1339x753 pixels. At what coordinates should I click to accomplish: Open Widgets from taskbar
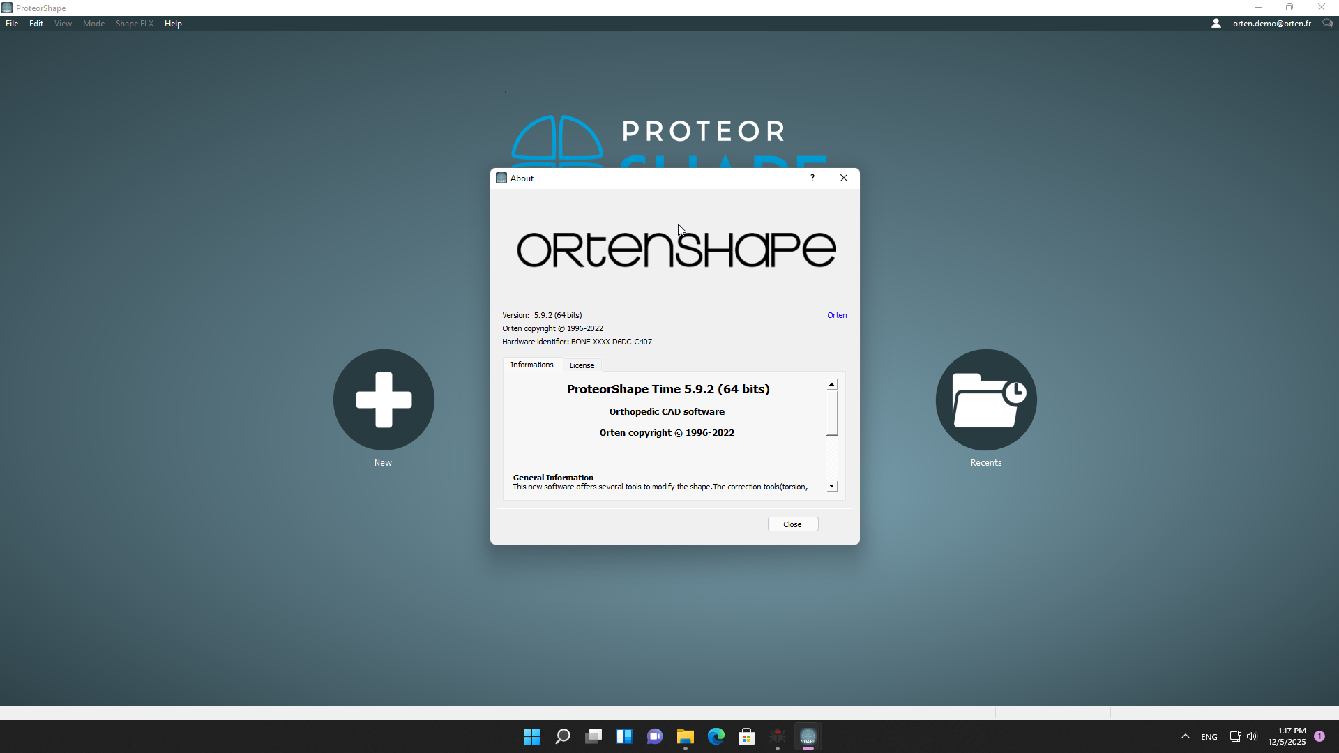pyautogui.click(x=624, y=737)
